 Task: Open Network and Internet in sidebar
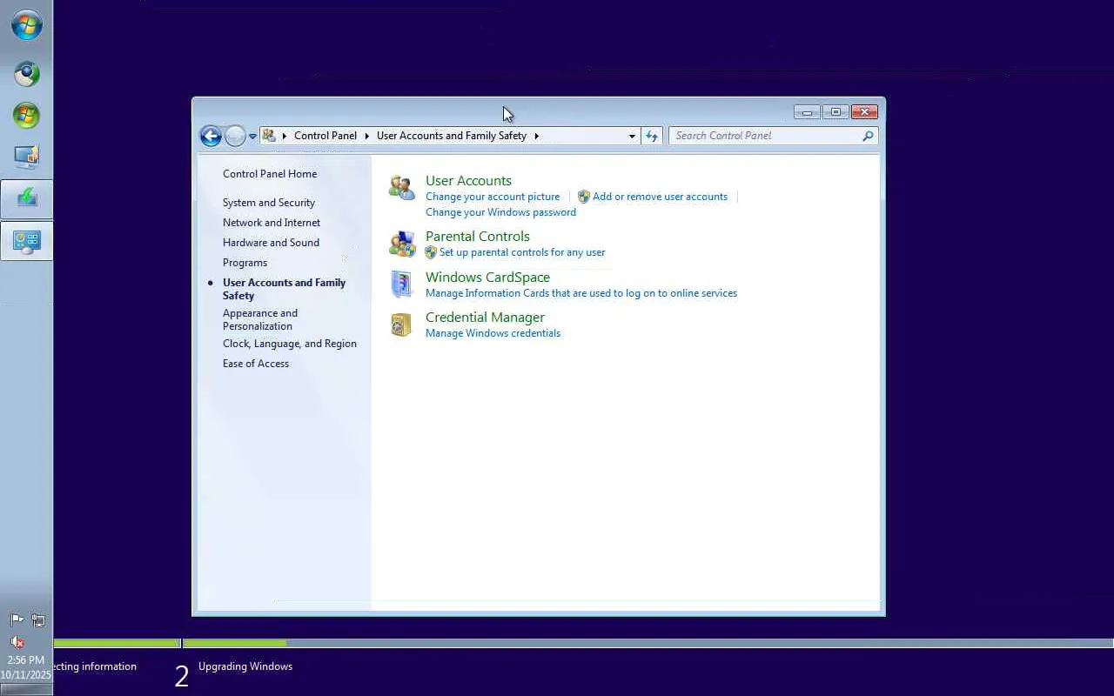[272, 223]
